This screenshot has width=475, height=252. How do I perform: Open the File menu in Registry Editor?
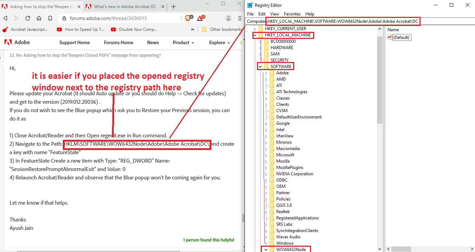tap(250, 14)
